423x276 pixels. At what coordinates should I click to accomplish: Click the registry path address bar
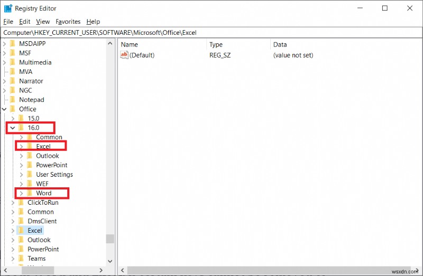point(212,33)
